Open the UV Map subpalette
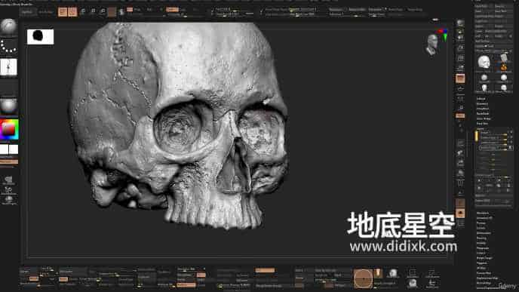 tap(481, 268)
